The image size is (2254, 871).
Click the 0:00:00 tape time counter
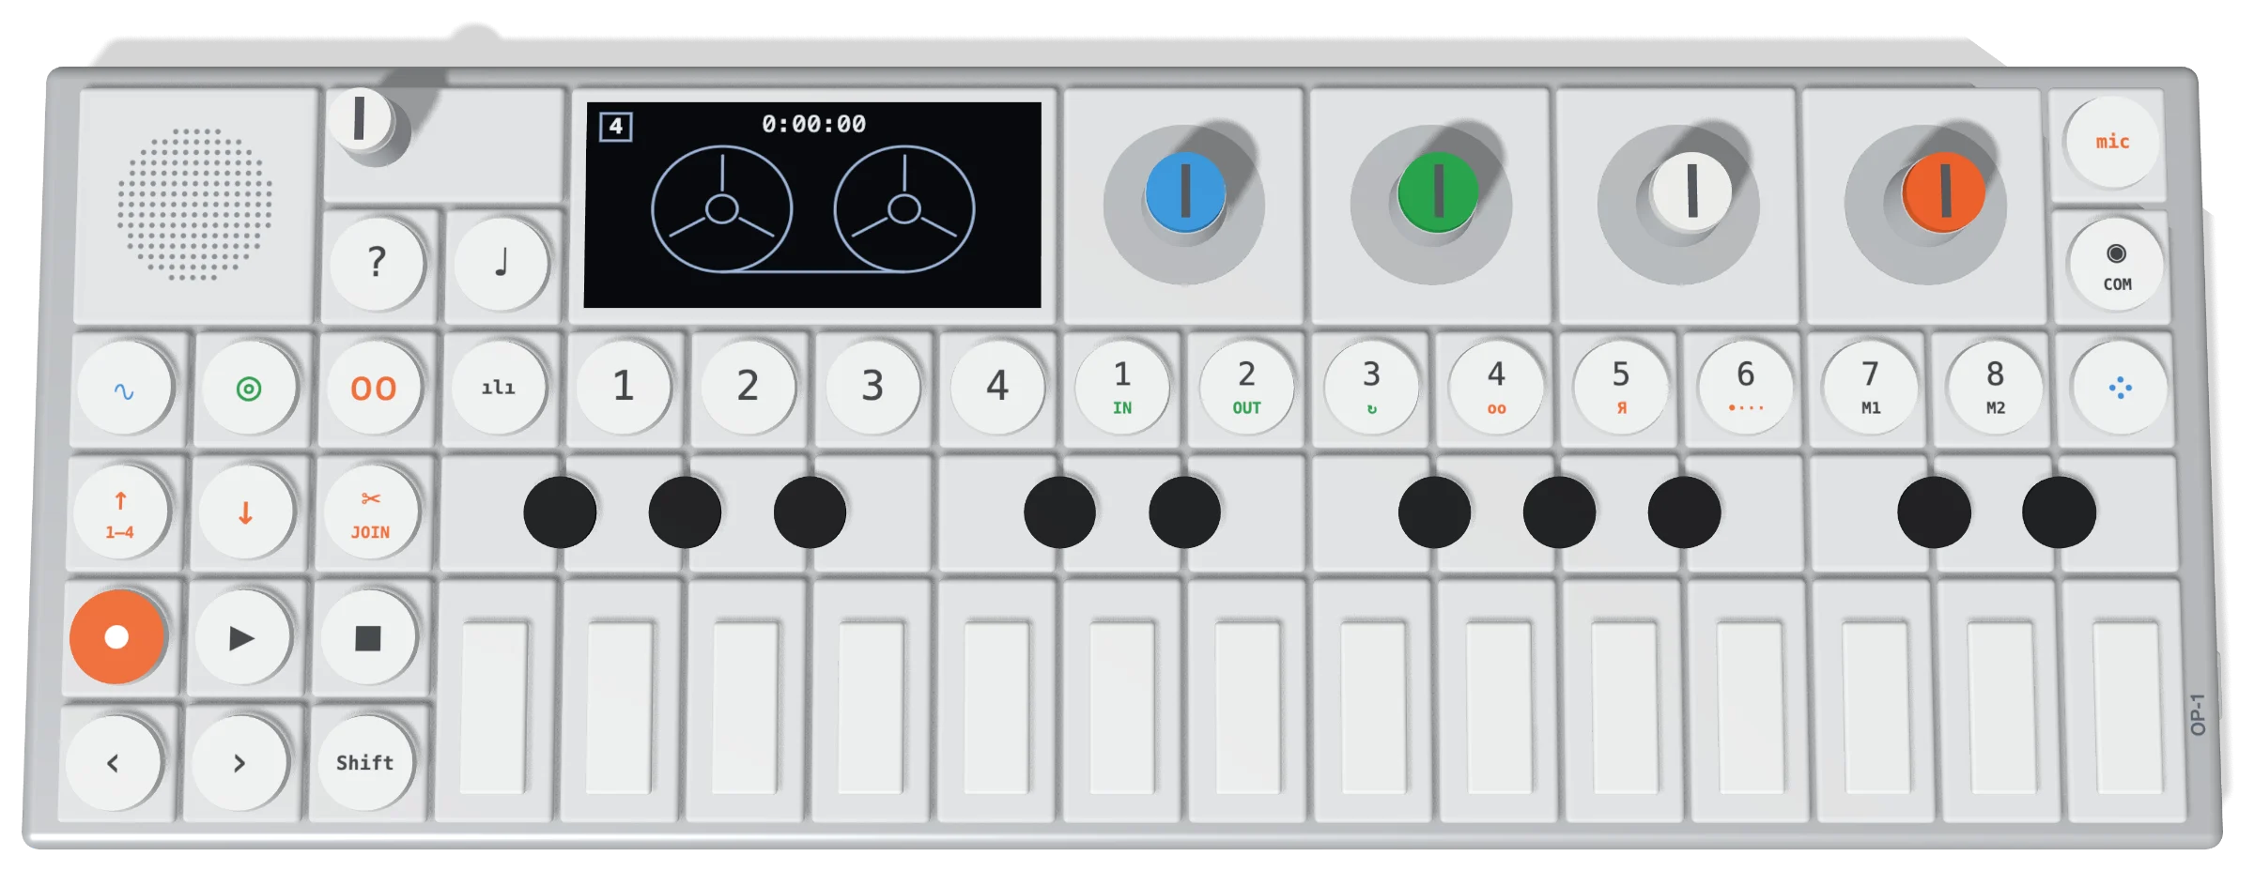tap(813, 124)
